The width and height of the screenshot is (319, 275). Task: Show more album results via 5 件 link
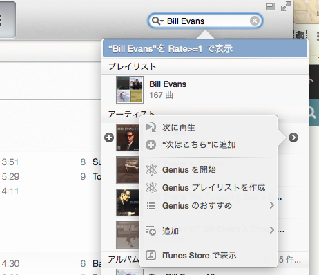pos(289,260)
